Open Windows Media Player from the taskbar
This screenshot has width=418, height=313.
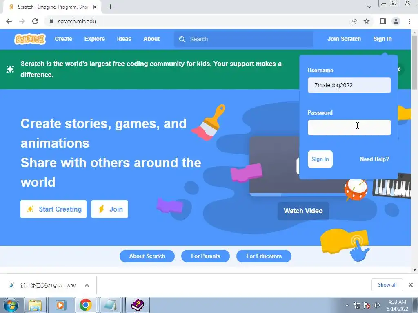pyautogui.click(x=61, y=305)
